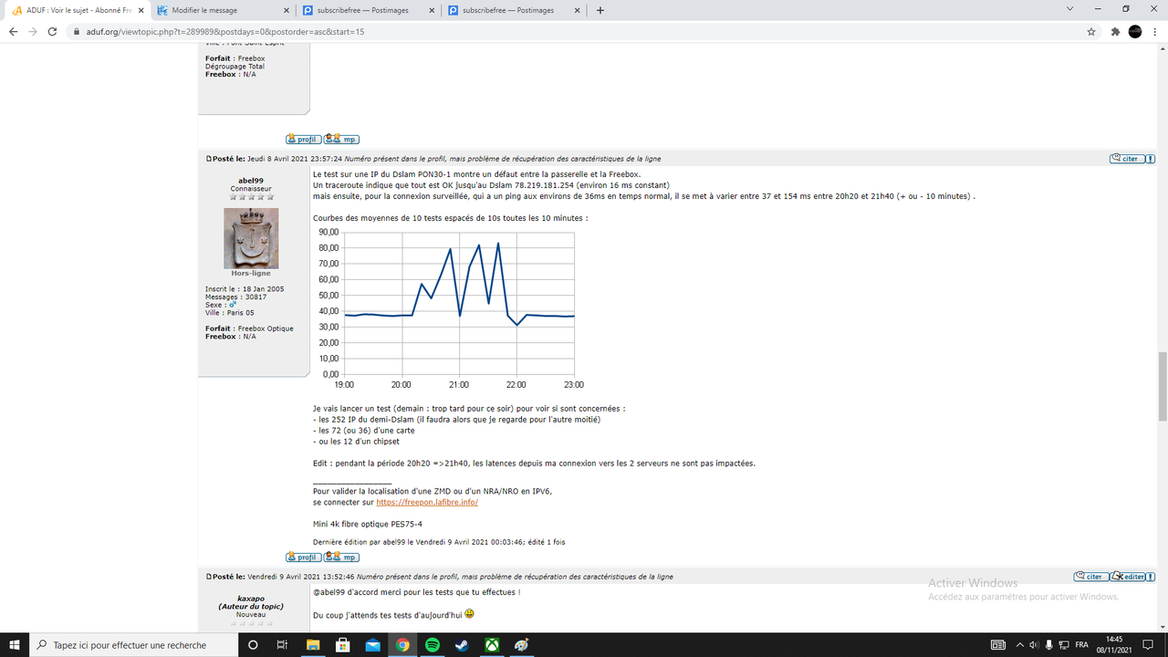Open a new browser tab
Viewport: 1168px width, 657px height.
(600, 10)
